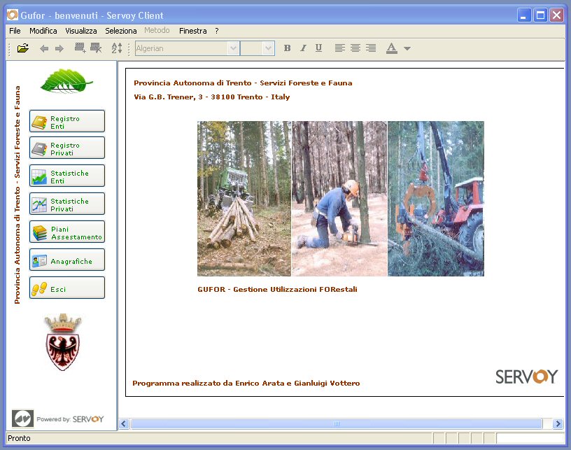Click the vertical "Provincia Autonoma di Trento" sidebar text
The width and height of the screenshot is (571, 450).
pos(17,195)
